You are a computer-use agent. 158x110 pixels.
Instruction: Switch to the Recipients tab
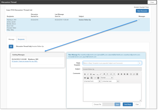(x=21, y=39)
